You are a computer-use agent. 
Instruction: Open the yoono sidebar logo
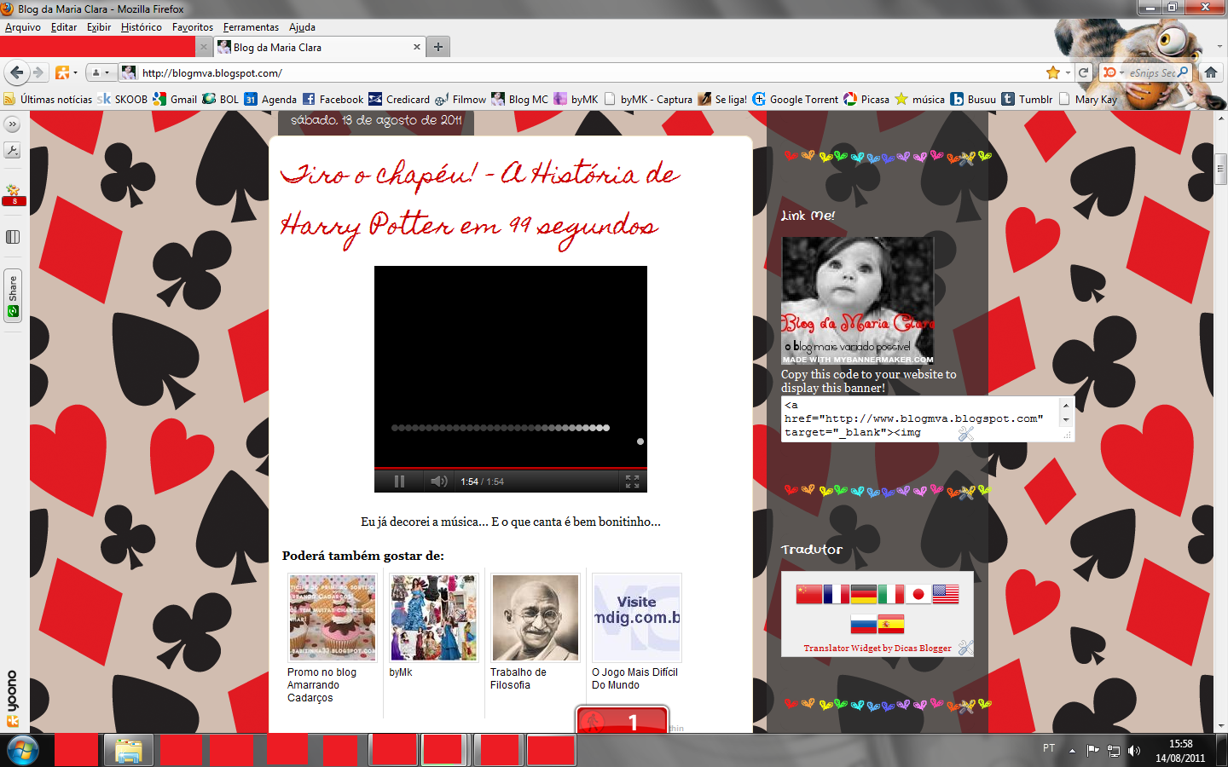pyautogui.click(x=13, y=699)
